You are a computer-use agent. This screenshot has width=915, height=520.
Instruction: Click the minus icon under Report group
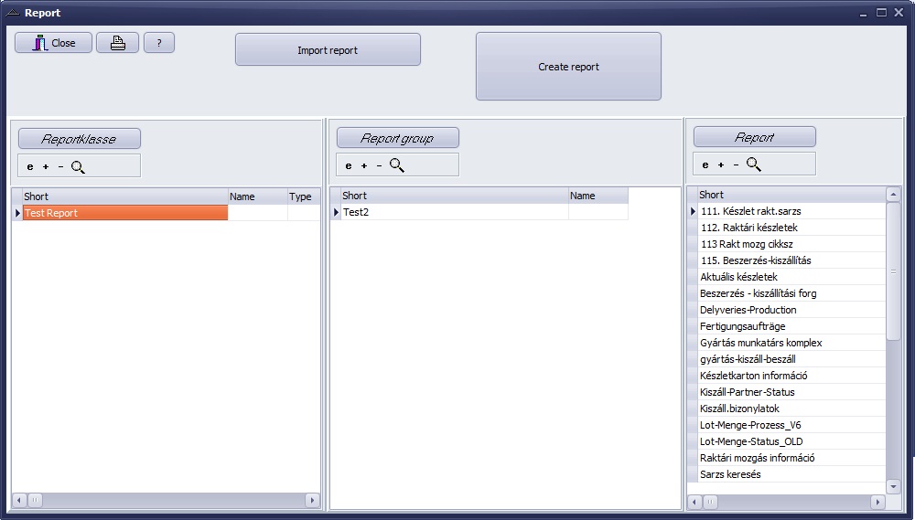tap(379, 166)
